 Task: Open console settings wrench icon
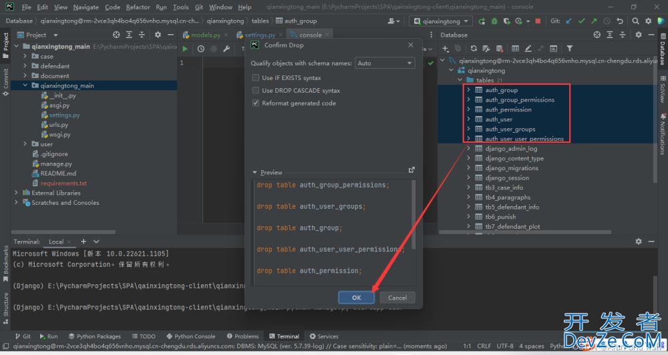(226, 49)
